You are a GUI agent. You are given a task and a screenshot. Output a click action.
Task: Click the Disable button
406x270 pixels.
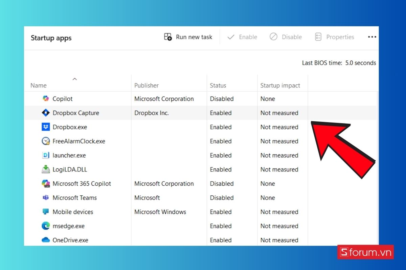tap(286, 37)
